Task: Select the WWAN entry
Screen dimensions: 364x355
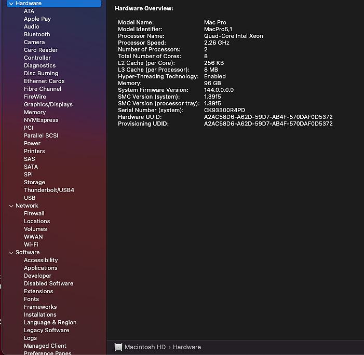Action: [x=33, y=237]
